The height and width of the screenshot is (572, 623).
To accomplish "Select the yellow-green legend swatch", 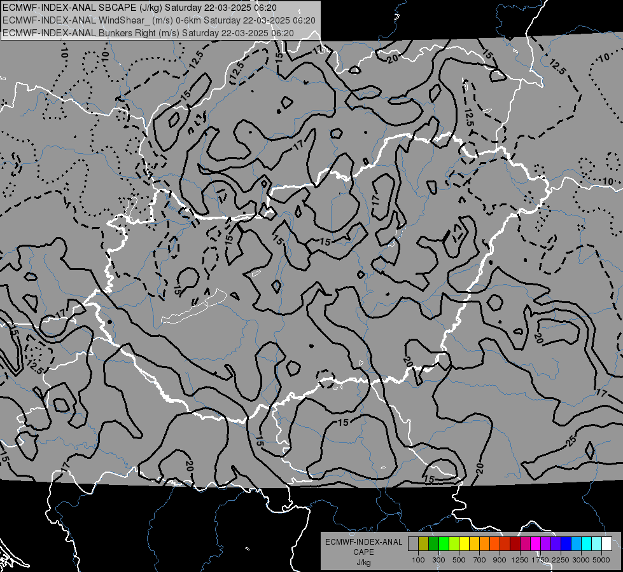I will [x=454, y=544].
